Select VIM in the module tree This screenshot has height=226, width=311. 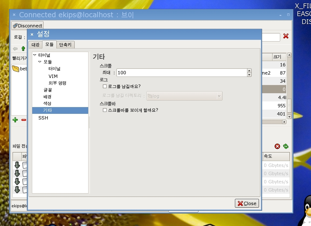pos(53,76)
